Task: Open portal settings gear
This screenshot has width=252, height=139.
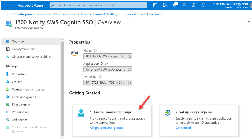Action: point(184,5)
